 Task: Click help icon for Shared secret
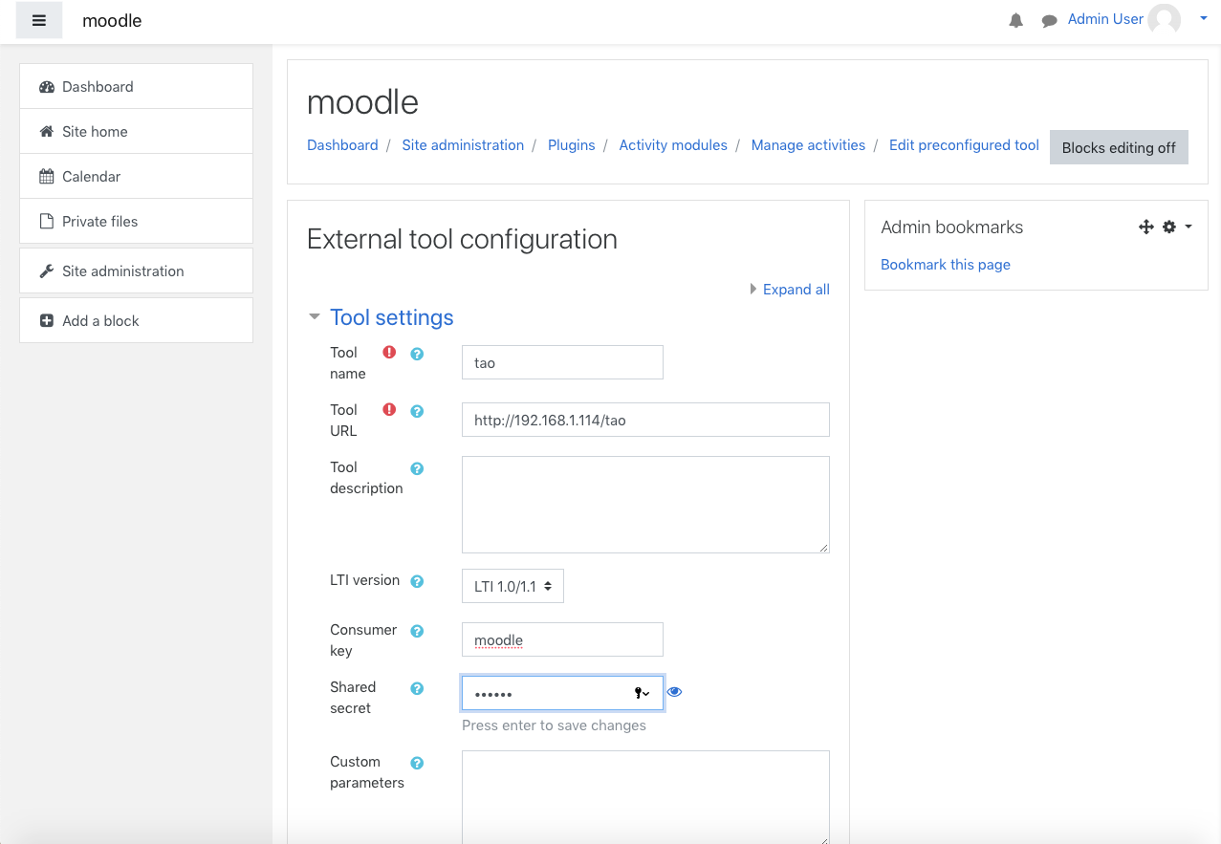coord(417,688)
